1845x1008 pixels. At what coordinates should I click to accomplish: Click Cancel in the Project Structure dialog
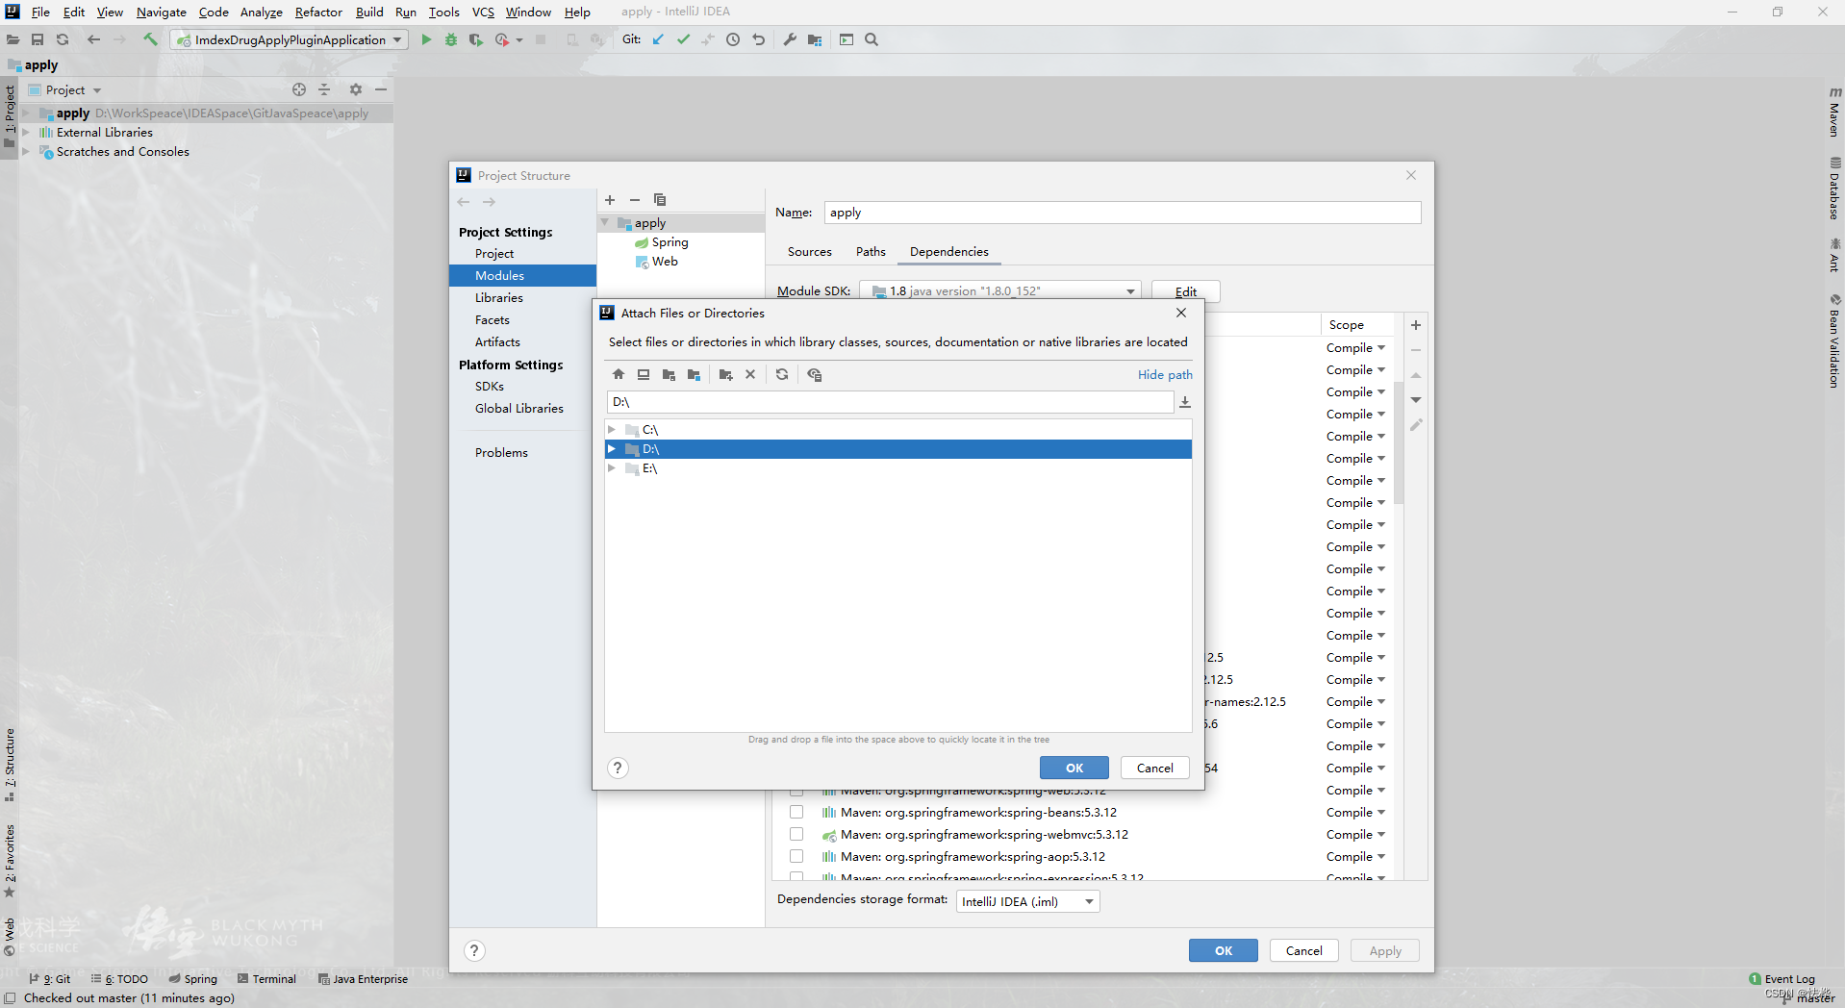click(x=1304, y=950)
